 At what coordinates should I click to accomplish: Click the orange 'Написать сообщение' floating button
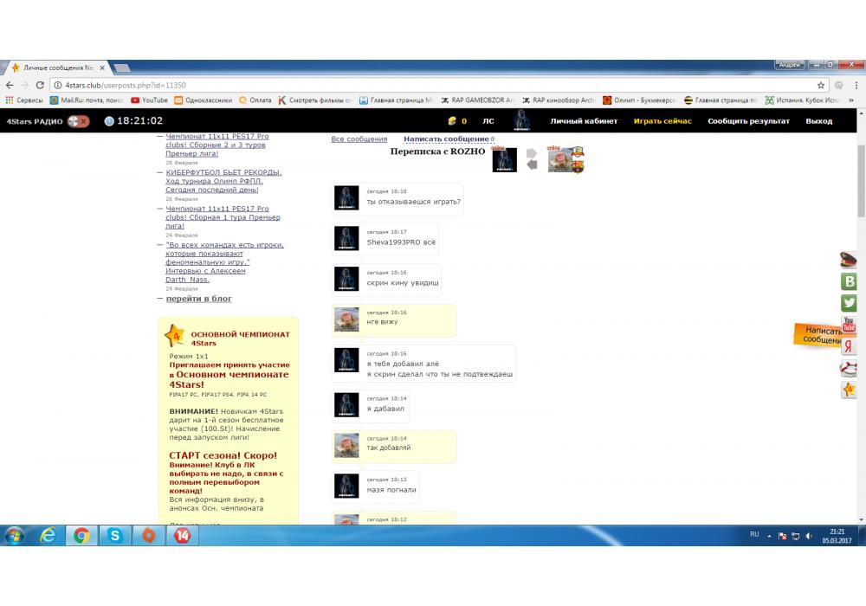tap(821, 335)
